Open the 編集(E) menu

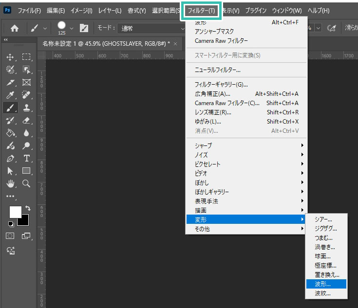[56, 11]
